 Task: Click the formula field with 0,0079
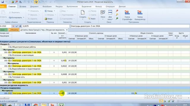tap(46, 26)
